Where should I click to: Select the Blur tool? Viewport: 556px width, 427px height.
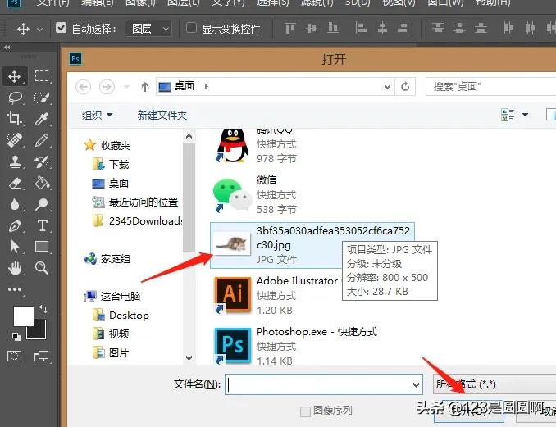point(15,204)
